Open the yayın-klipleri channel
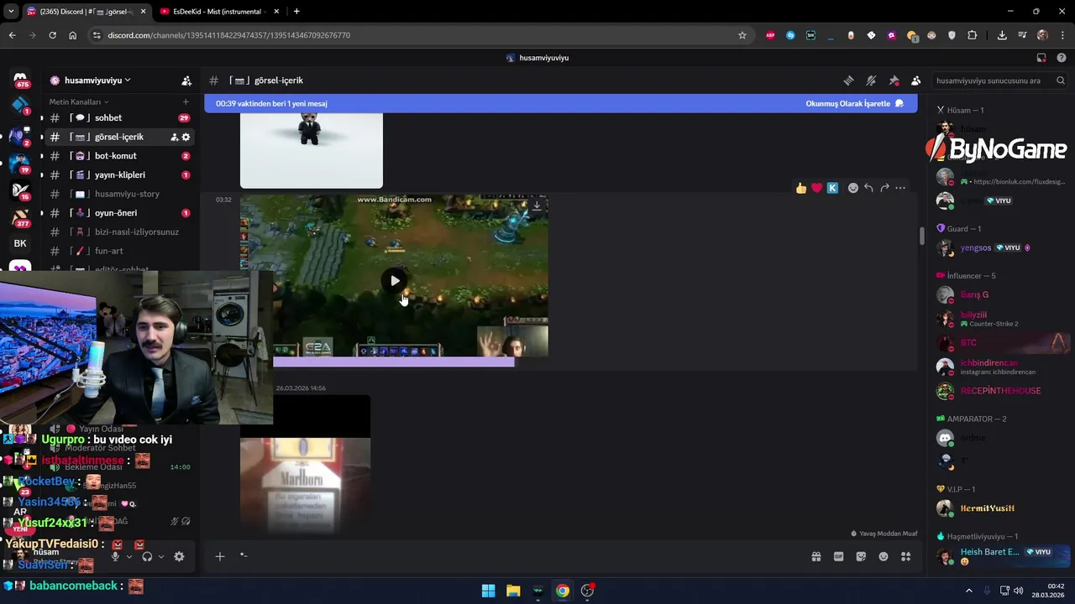1075x604 pixels. point(119,174)
